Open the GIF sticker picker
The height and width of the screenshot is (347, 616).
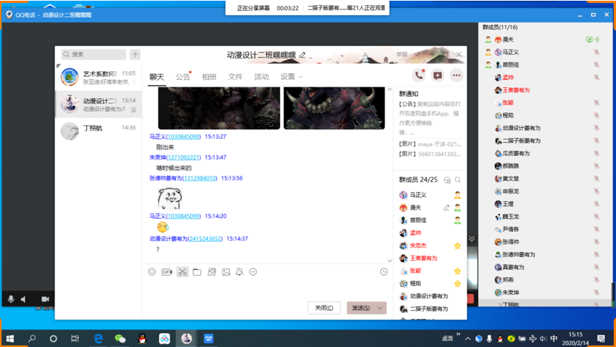(x=167, y=272)
